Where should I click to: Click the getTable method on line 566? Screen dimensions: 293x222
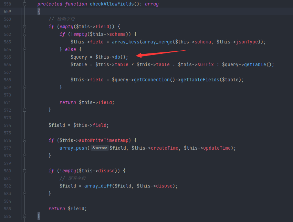pos(255,64)
